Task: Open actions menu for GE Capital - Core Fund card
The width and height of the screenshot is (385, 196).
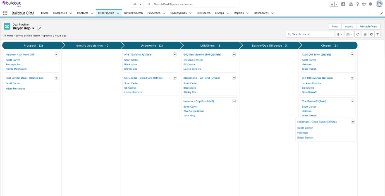Action: (x=175, y=78)
